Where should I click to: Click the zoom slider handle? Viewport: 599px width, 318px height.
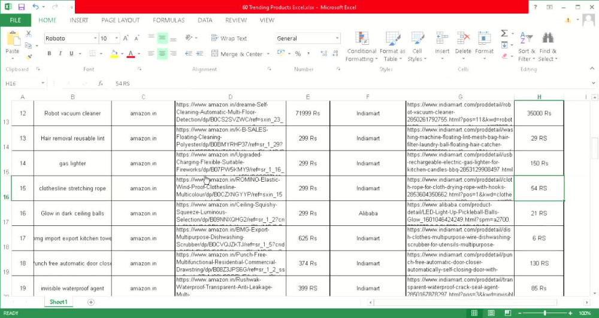pos(544,313)
